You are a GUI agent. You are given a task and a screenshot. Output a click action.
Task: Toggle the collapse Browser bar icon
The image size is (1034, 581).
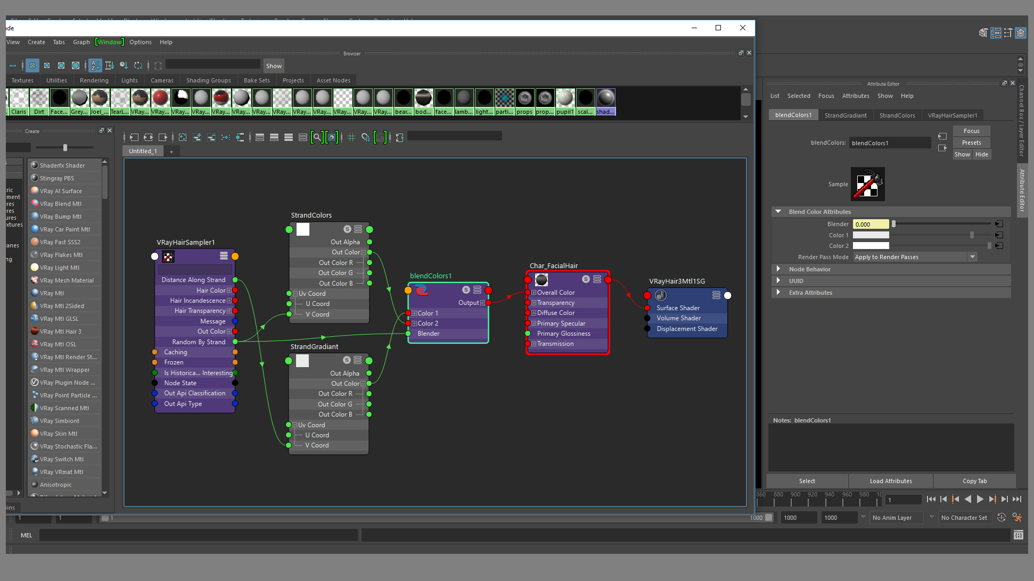pos(13,65)
